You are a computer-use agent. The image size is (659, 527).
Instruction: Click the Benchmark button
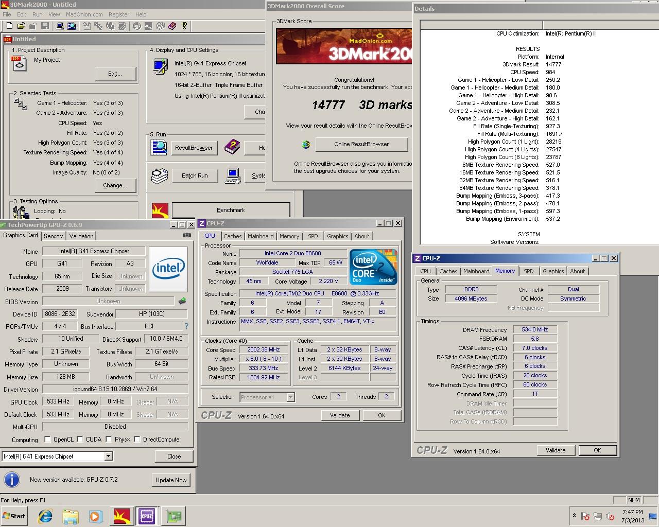tap(231, 210)
